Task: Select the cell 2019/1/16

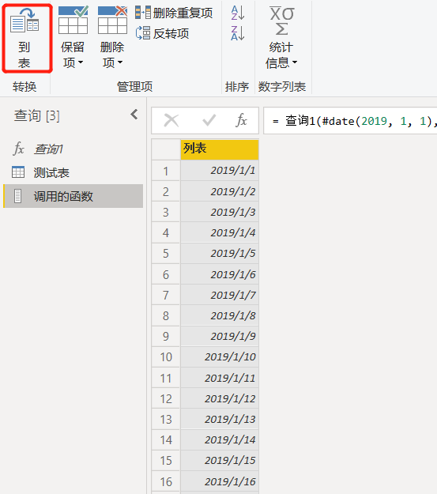Action: pos(220,481)
